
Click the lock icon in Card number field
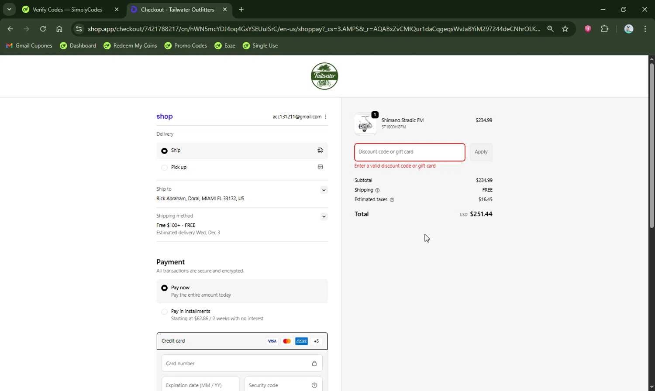[314, 364]
